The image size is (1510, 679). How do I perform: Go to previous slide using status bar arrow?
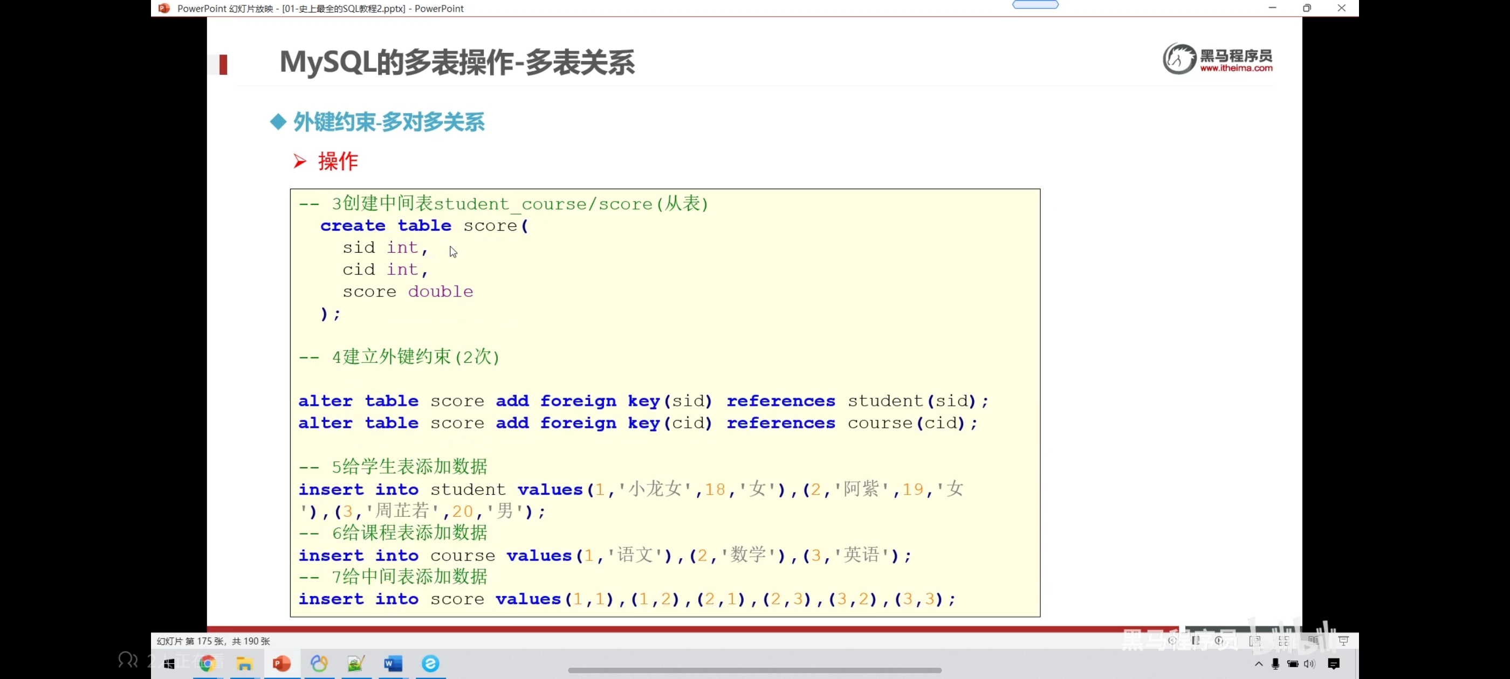point(1172,640)
